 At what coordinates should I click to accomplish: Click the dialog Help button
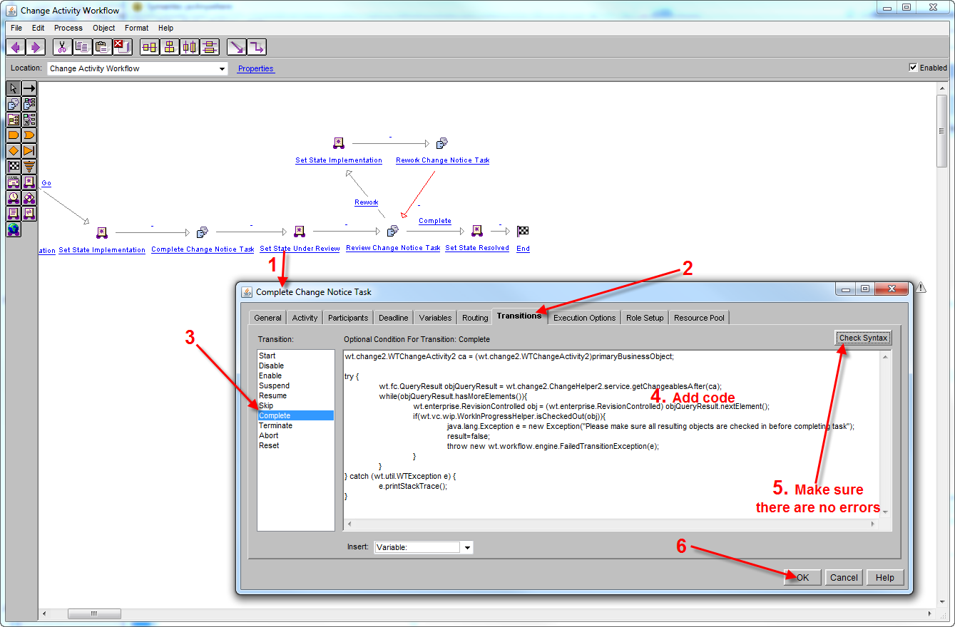click(885, 577)
